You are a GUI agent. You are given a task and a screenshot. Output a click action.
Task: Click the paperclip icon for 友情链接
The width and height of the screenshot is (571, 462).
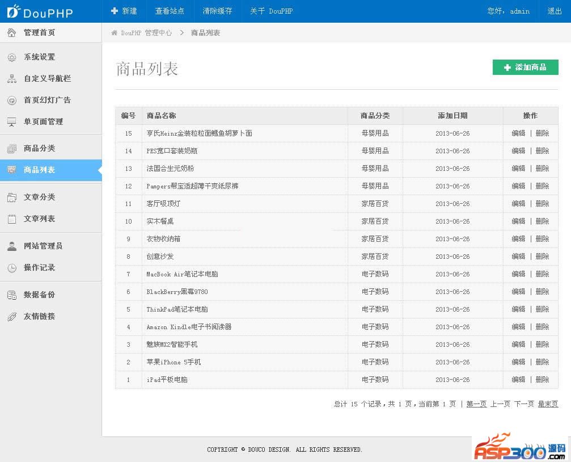pos(12,317)
